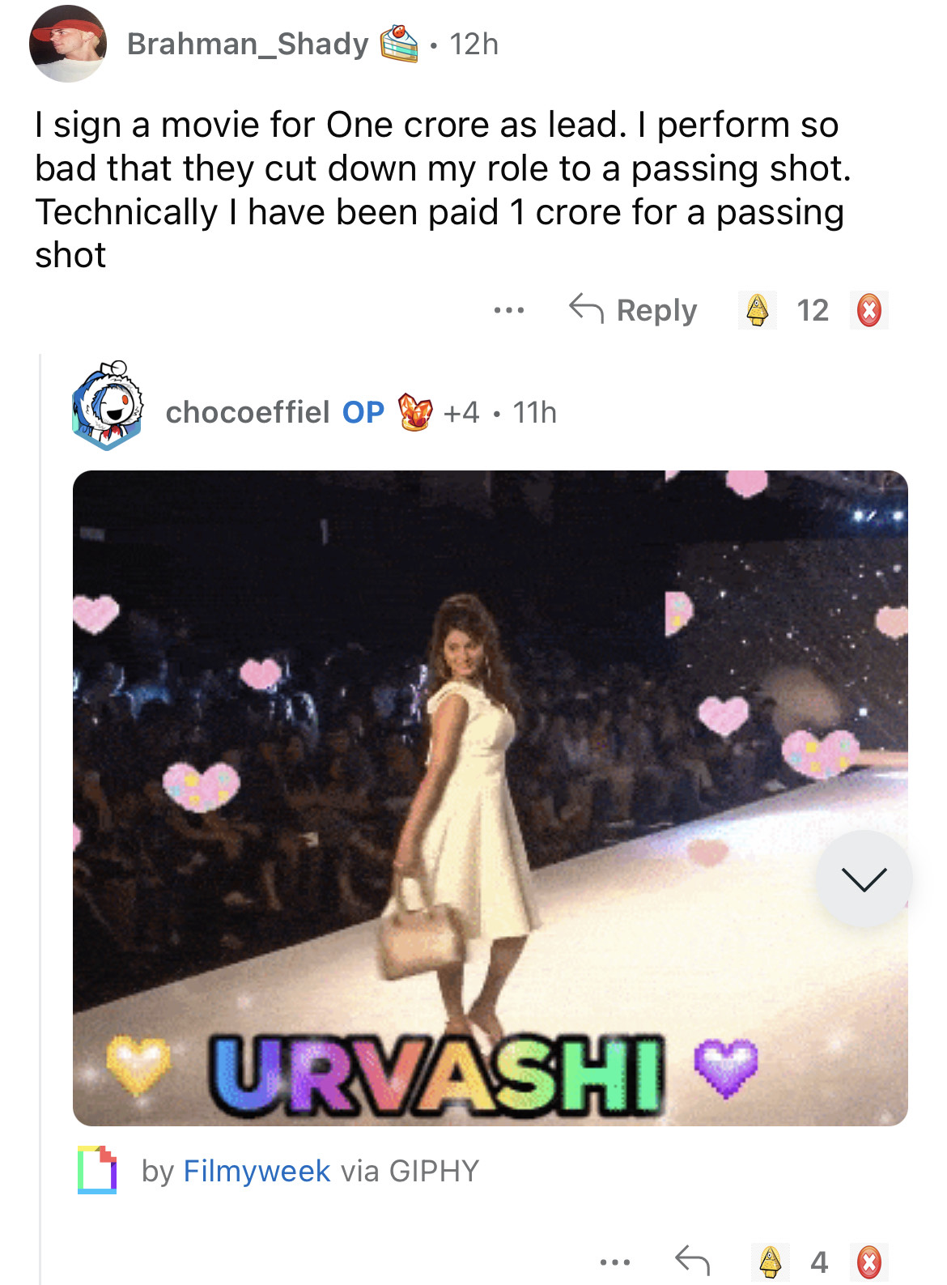Show the +4 additional awards
This screenshot has height=1285, width=947.
pos(461,412)
